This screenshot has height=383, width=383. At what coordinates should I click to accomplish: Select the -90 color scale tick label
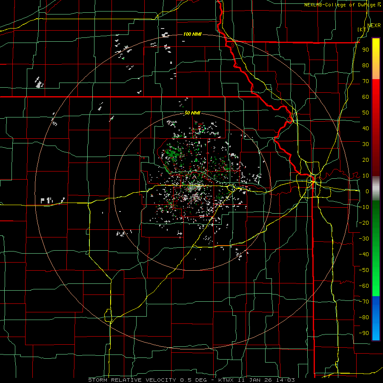point(364,333)
